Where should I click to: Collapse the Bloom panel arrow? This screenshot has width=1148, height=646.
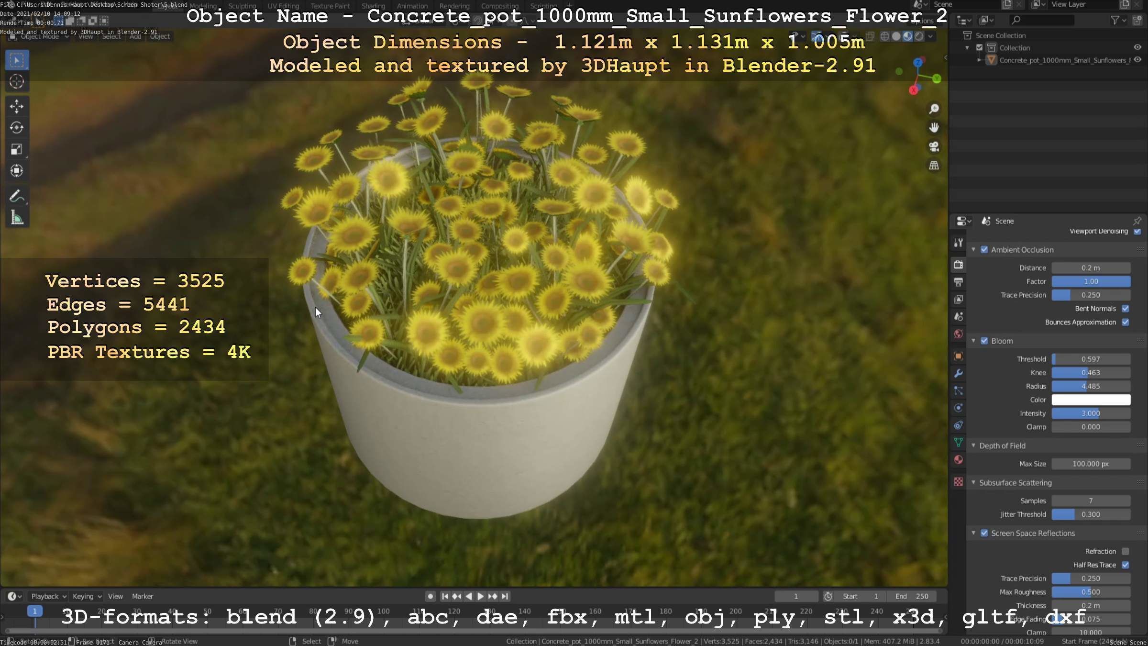tap(973, 341)
